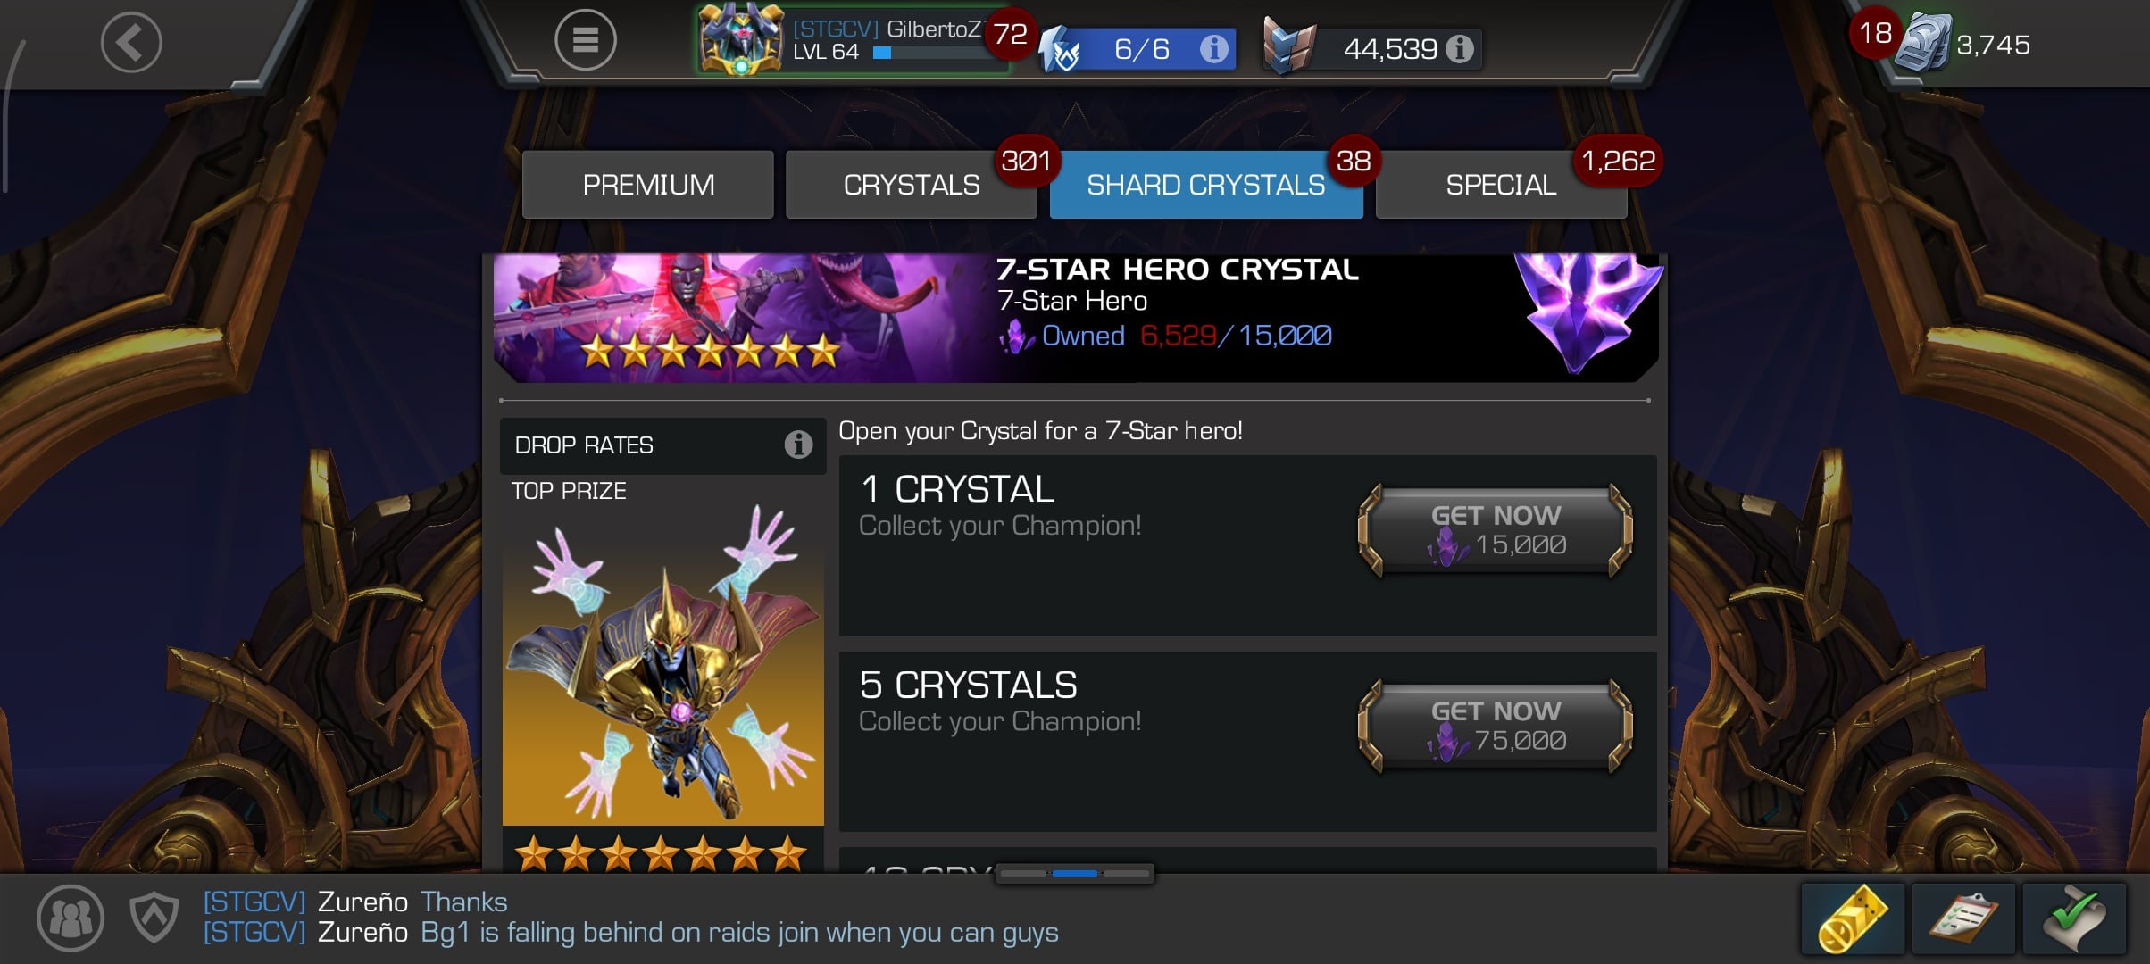This screenshot has width=2150, height=964.
Task: Show energy info next to 6/6
Action: (x=1212, y=48)
